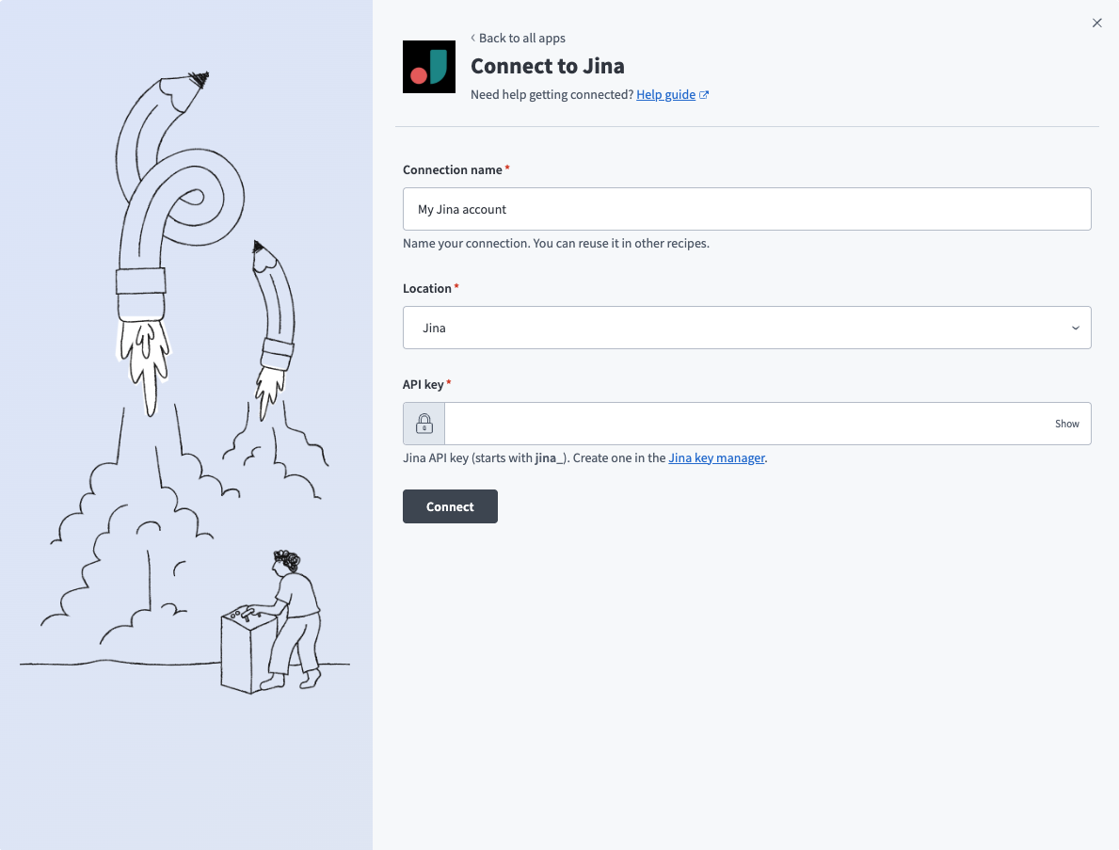Click the lock icon beside API key

point(424,424)
